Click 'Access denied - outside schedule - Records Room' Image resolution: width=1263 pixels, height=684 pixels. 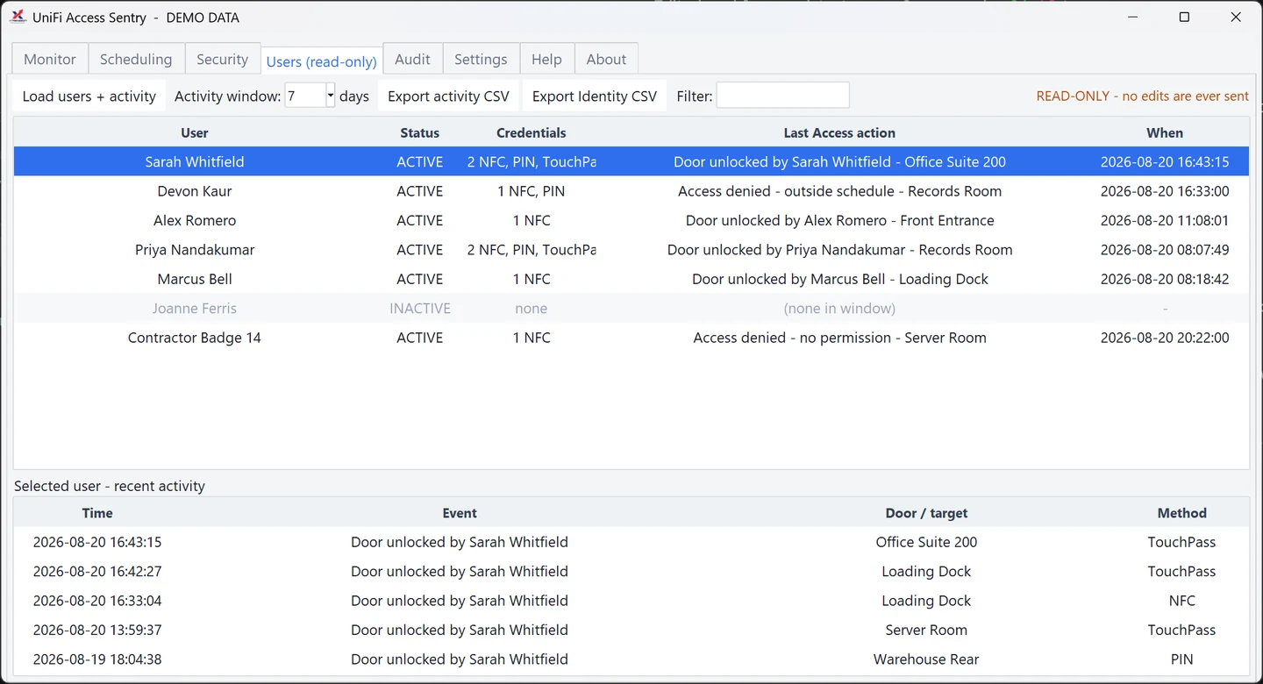(839, 191)
